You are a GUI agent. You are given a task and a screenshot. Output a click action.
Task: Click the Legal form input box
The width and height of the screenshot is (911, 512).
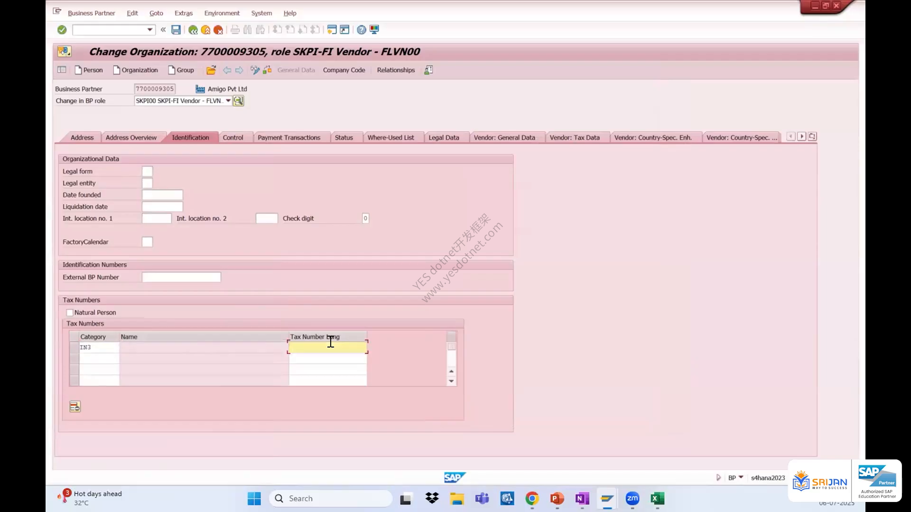coord(147,171)
